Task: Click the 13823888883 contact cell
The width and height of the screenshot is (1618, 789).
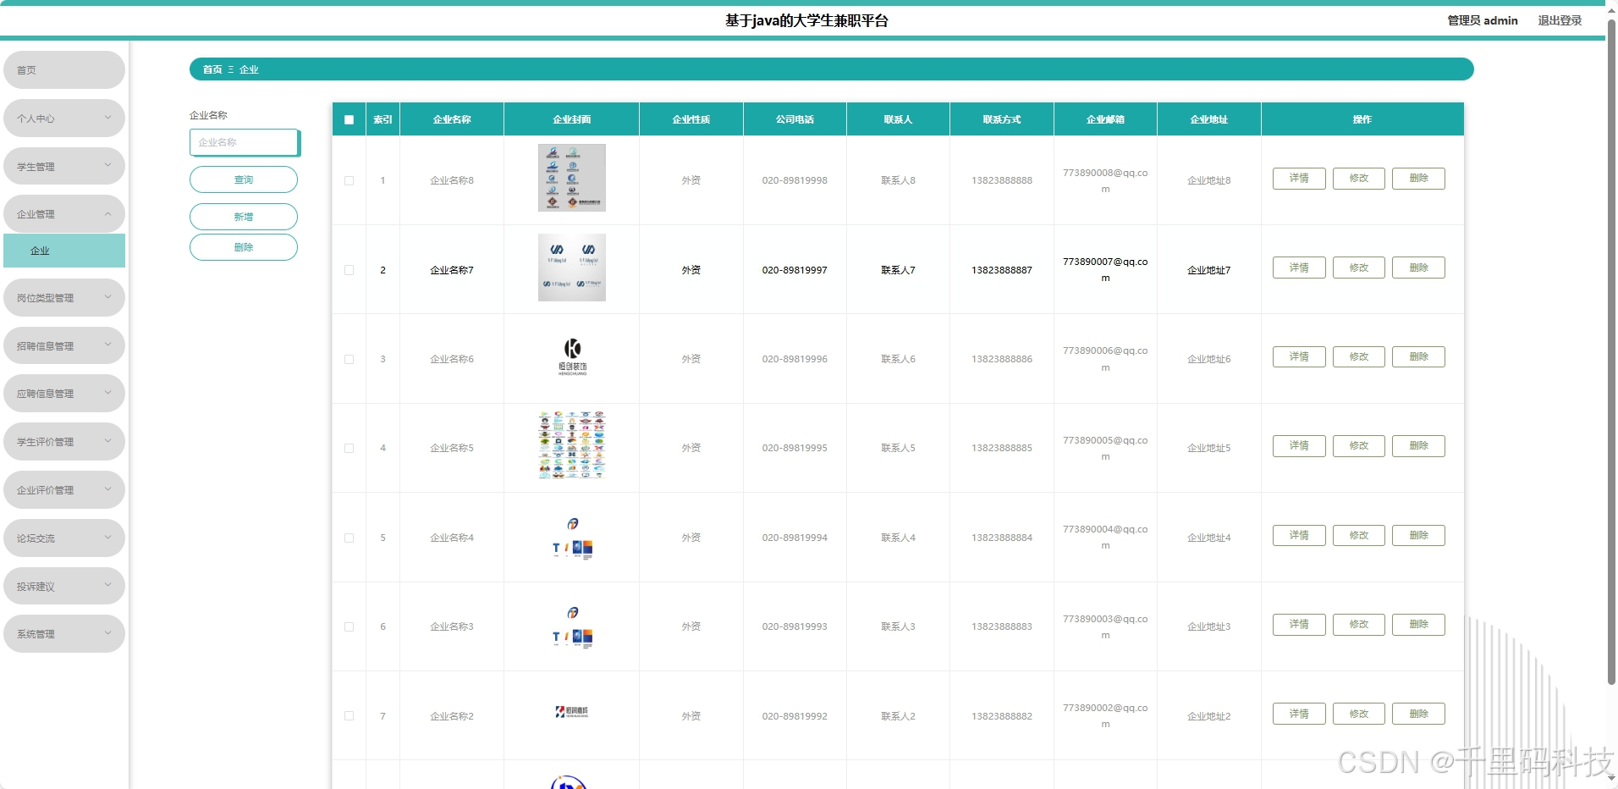Action: (1002, 626)
